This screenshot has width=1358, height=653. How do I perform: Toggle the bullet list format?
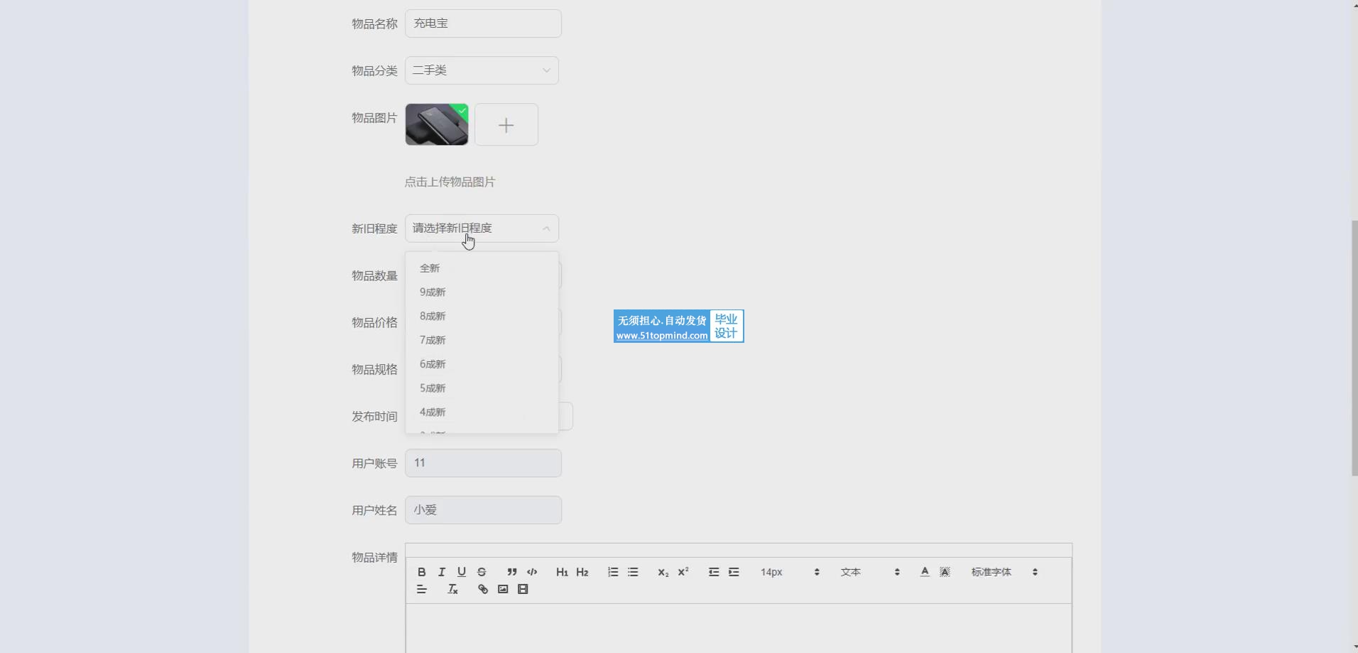click(633, 572)
